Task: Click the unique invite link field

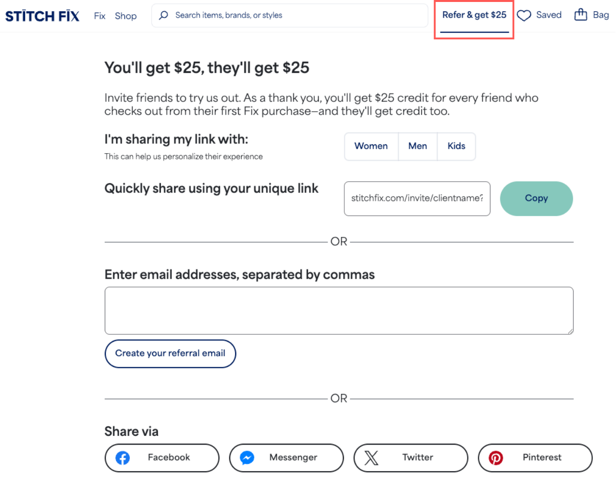Action: point(417,198)
